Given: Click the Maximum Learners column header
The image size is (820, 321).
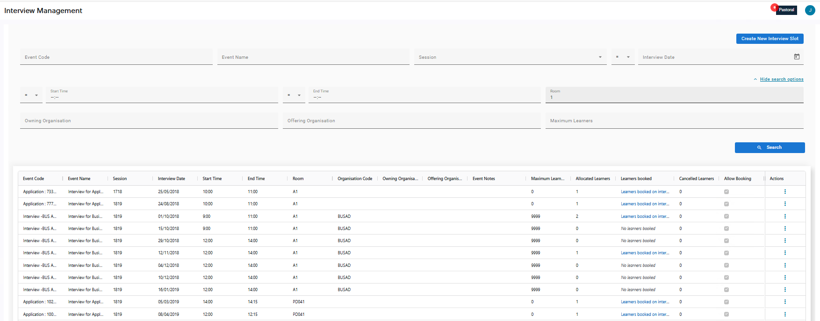Looking at the screenshot, I should (547, 179).
